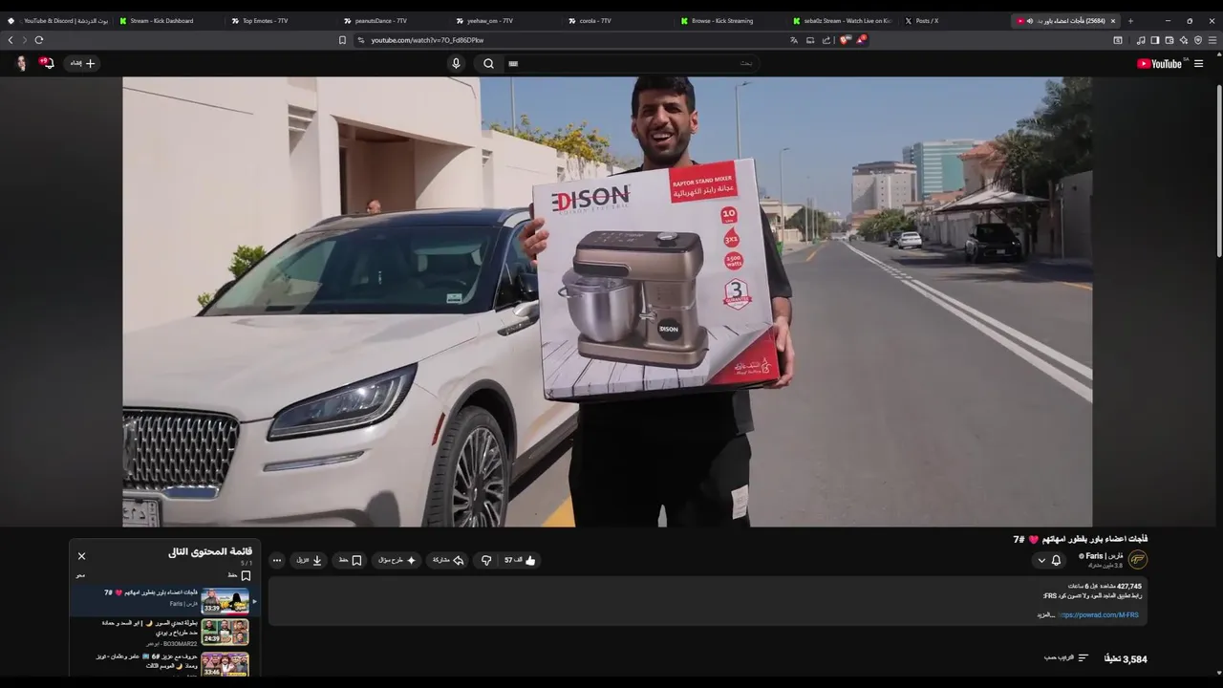This screenshot has height=688, width=1223.
Task: Save the queue using its bookmark icon
Action: point(246,575)
